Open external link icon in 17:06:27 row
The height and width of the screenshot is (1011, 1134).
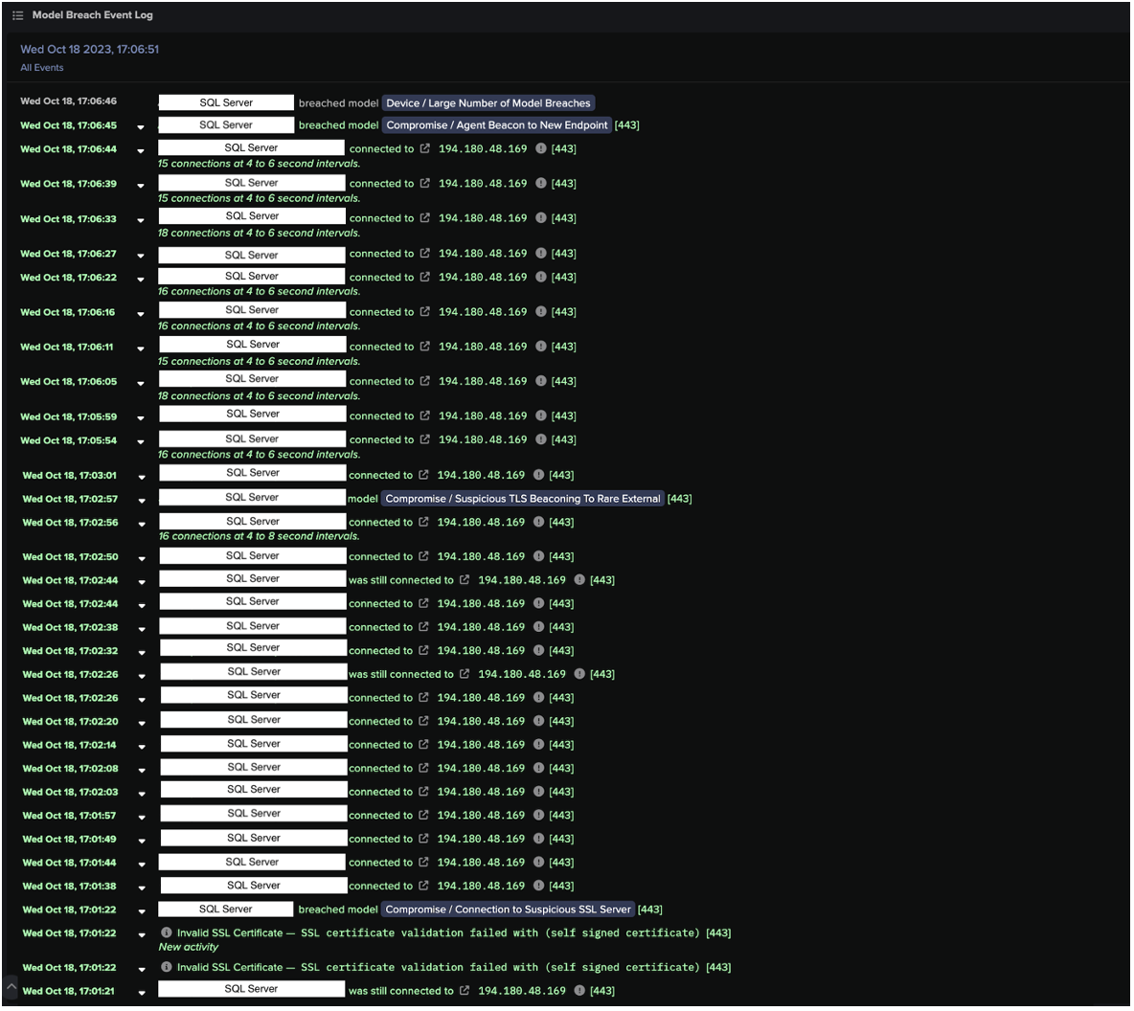coord(425,254)
